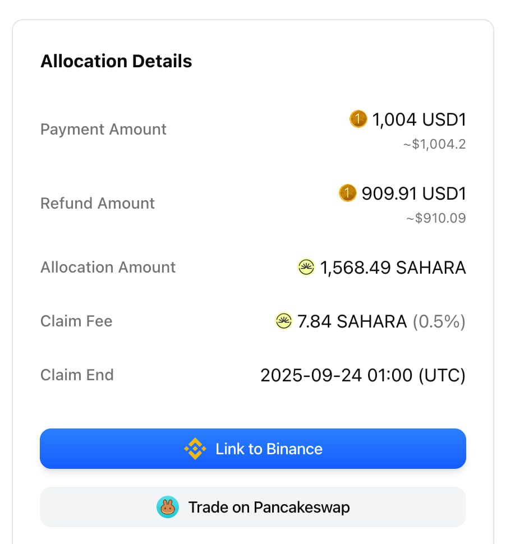
Task: Click the Refund Amount label
Action: click(x=98, y=204)
